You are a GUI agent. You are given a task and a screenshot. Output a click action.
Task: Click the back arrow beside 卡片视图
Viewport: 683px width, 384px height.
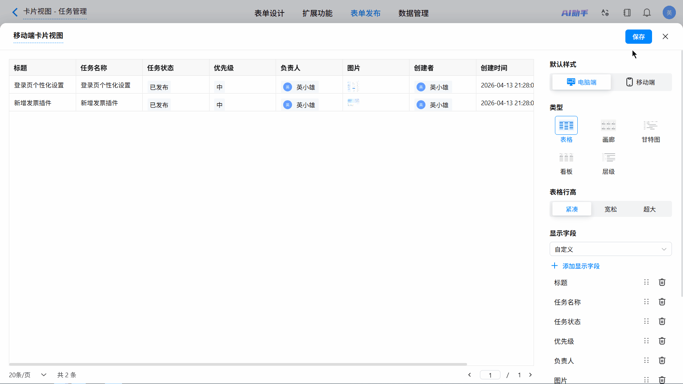tap(15, 12)
